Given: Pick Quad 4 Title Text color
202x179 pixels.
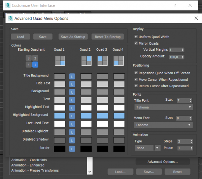Looking at the screenshot, I should (119, 84).
